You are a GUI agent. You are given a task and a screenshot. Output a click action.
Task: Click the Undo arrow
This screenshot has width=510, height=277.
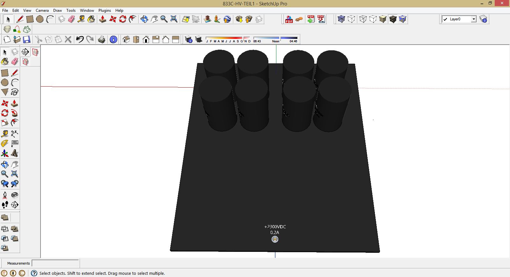click(x=80, y=39)
